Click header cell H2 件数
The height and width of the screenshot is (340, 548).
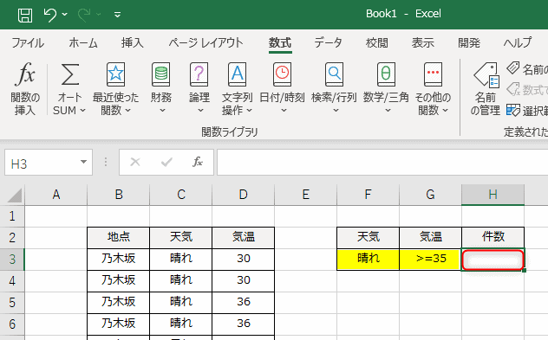[x=493, y=237]
